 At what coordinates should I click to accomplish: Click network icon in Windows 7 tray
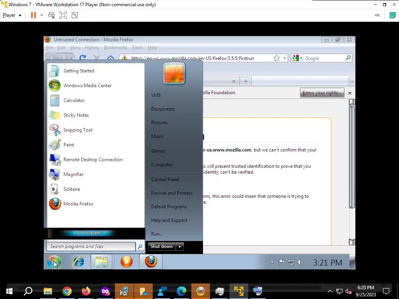(291, 262)
